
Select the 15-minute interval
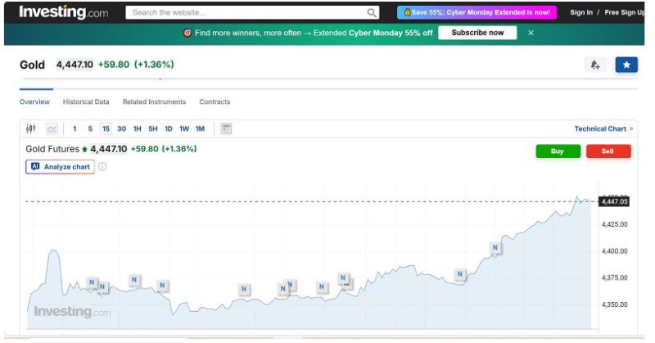[x=106, y=129]
